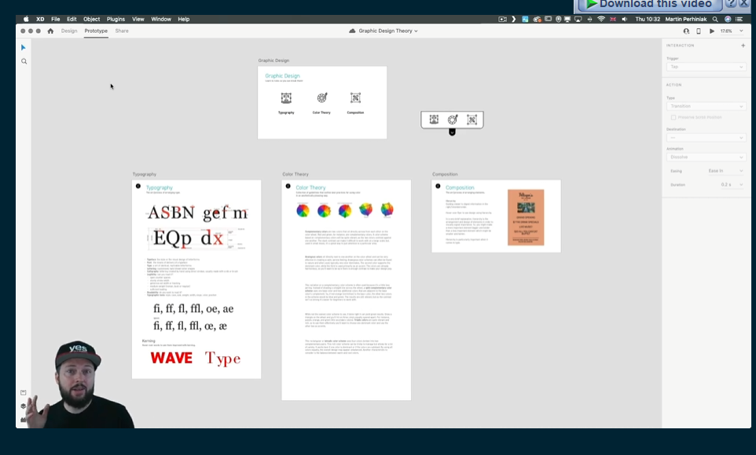Open Graphic Design Theory document title dropdown
This screenshot has width=756, height=455.
388,31
